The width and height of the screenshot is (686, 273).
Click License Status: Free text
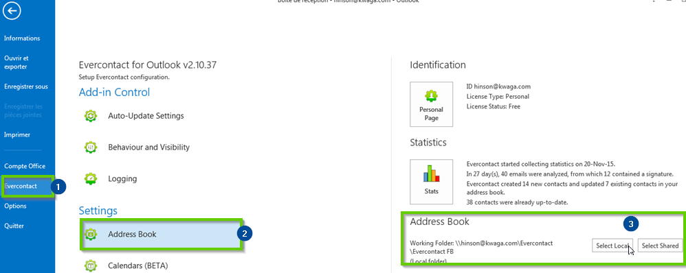pyautogui.click(x=493, y=106)
